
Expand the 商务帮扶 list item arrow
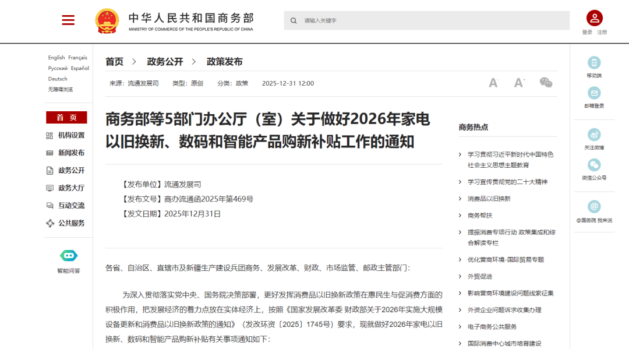click(460, 216)
